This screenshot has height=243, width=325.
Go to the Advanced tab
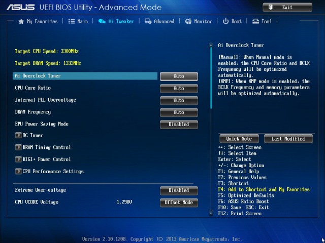[x=159, y=21]
